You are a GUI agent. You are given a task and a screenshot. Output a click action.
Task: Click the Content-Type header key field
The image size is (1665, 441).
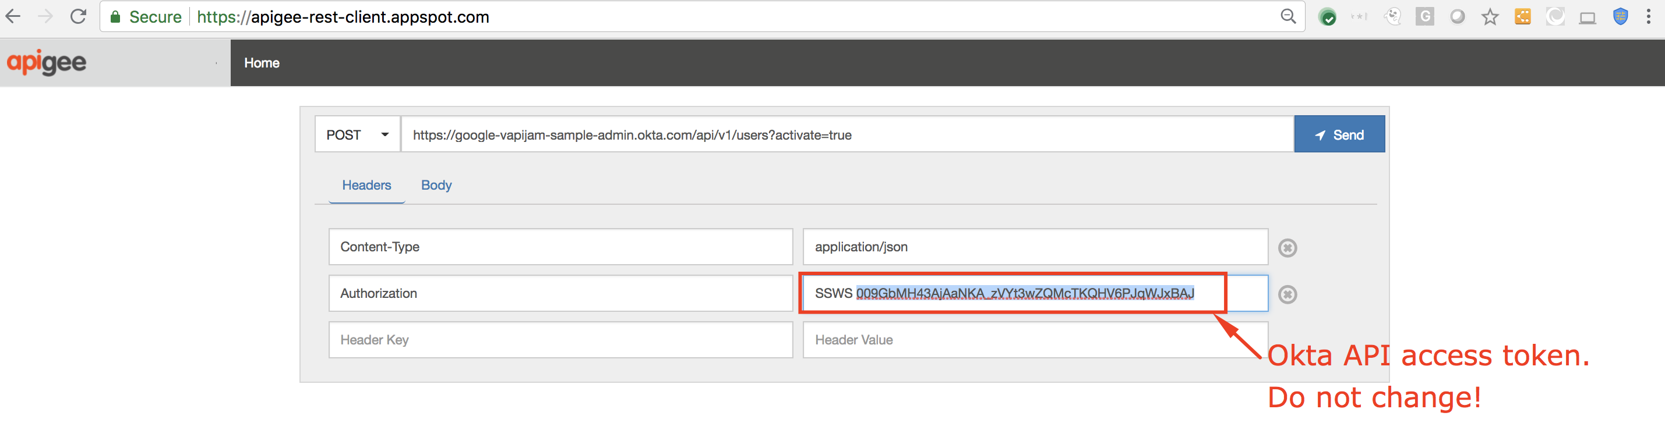click(x=560, y=247)
